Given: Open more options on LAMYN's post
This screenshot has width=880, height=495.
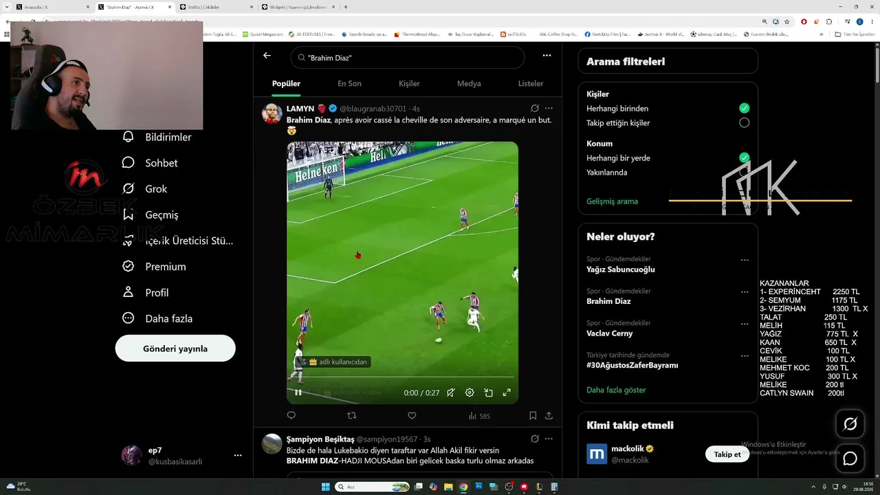Looking at the screenshot, I should point(549,109).
